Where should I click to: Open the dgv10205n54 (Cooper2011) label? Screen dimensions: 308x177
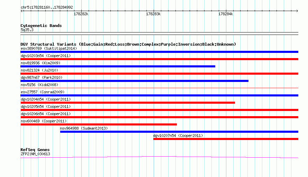tap(46, 106)
